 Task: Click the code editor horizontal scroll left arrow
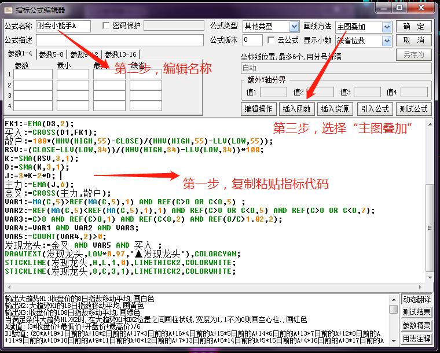[x=9, y=287]
